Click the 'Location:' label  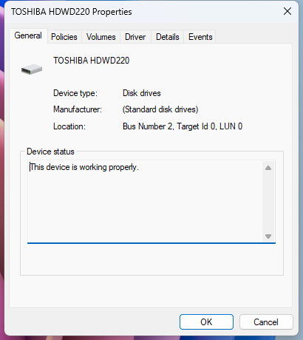click(69, 126)
